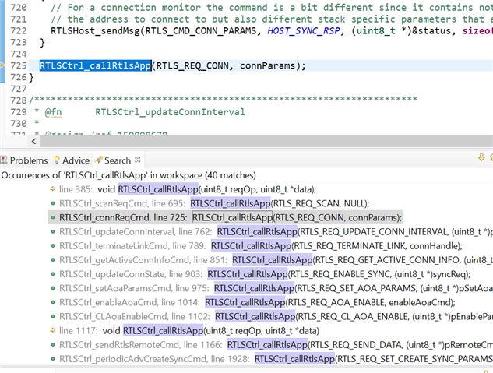The height and width of the screenshot is (373, 493).
Task: Click RTLS_CMD_CONN_PARAMS on line 722
Action: (201, 31)
